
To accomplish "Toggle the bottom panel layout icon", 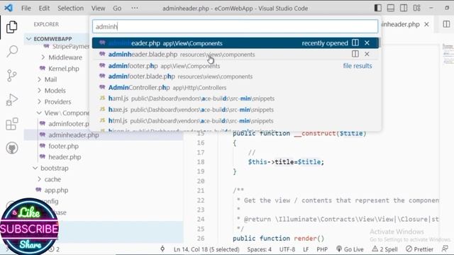I will (391, 8).
